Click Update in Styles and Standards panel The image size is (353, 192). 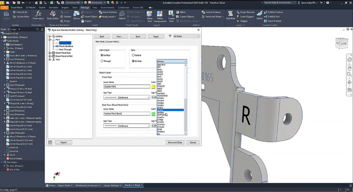[x=65, y=16]
